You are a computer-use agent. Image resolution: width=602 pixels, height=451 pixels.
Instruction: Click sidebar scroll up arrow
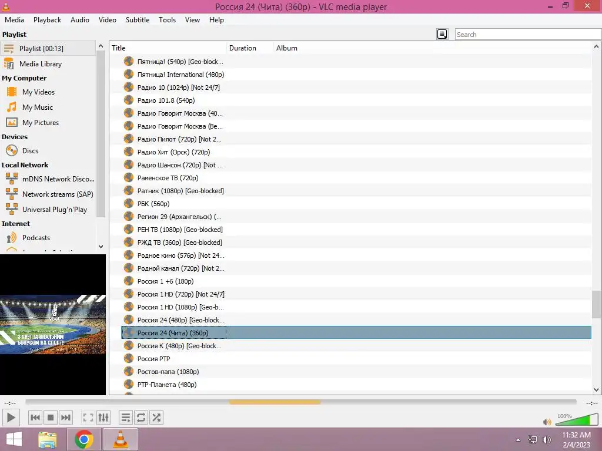coord(101,46)
